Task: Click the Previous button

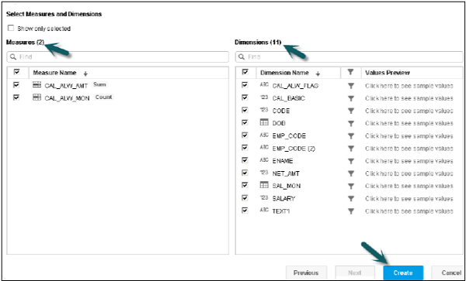Action: coord(306,272)
